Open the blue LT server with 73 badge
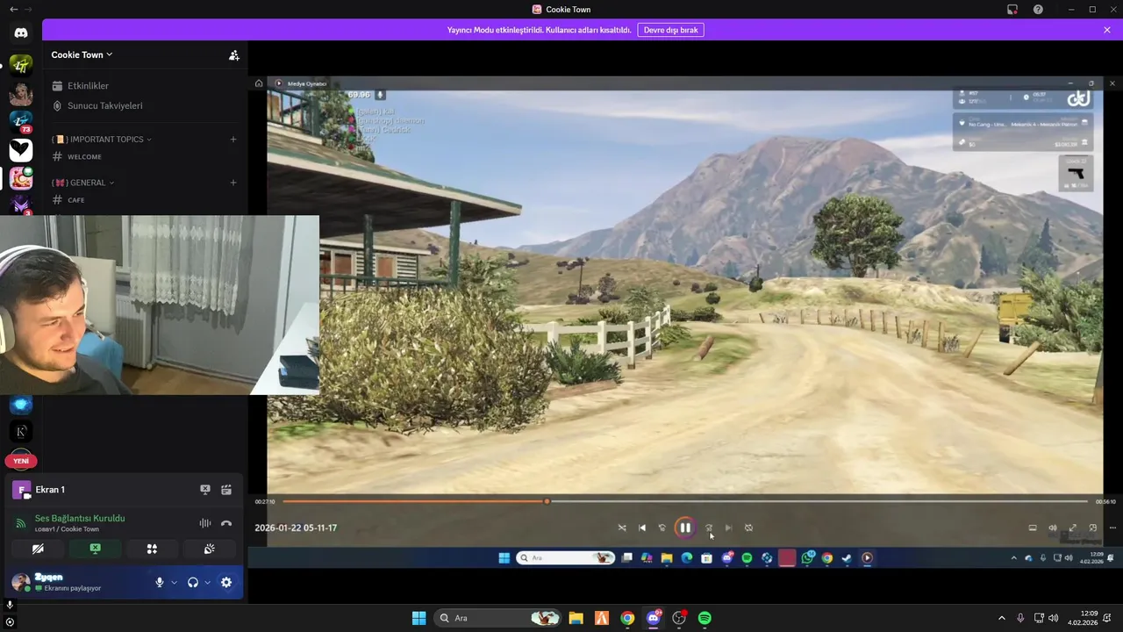This screenshot has height=632, width=1123. point(21,121)
